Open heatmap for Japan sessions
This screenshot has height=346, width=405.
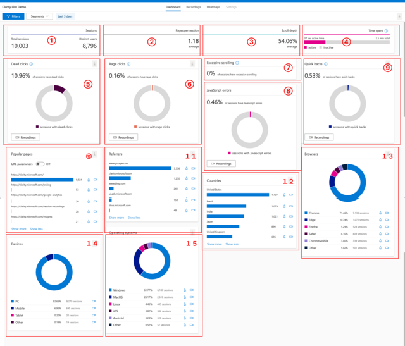[284, 226]
